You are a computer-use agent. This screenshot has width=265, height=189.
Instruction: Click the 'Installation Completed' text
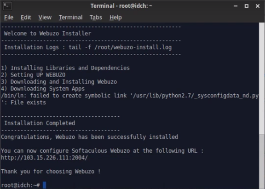pyautogui.click(x=40, y=123)
